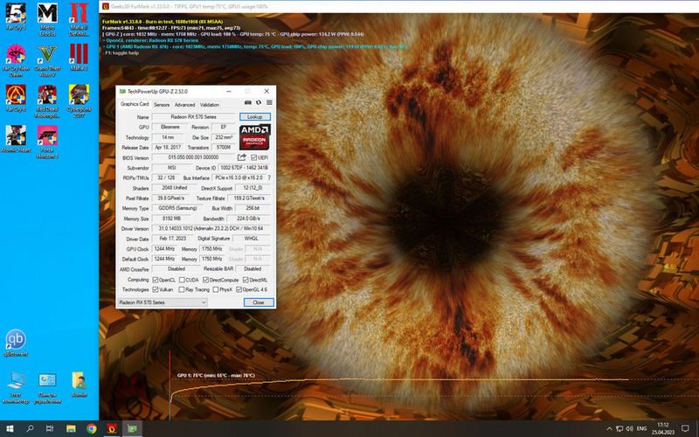Switch to the Sensors tab
The width and height of the screenshot is (699, 437).
point(161,105)
